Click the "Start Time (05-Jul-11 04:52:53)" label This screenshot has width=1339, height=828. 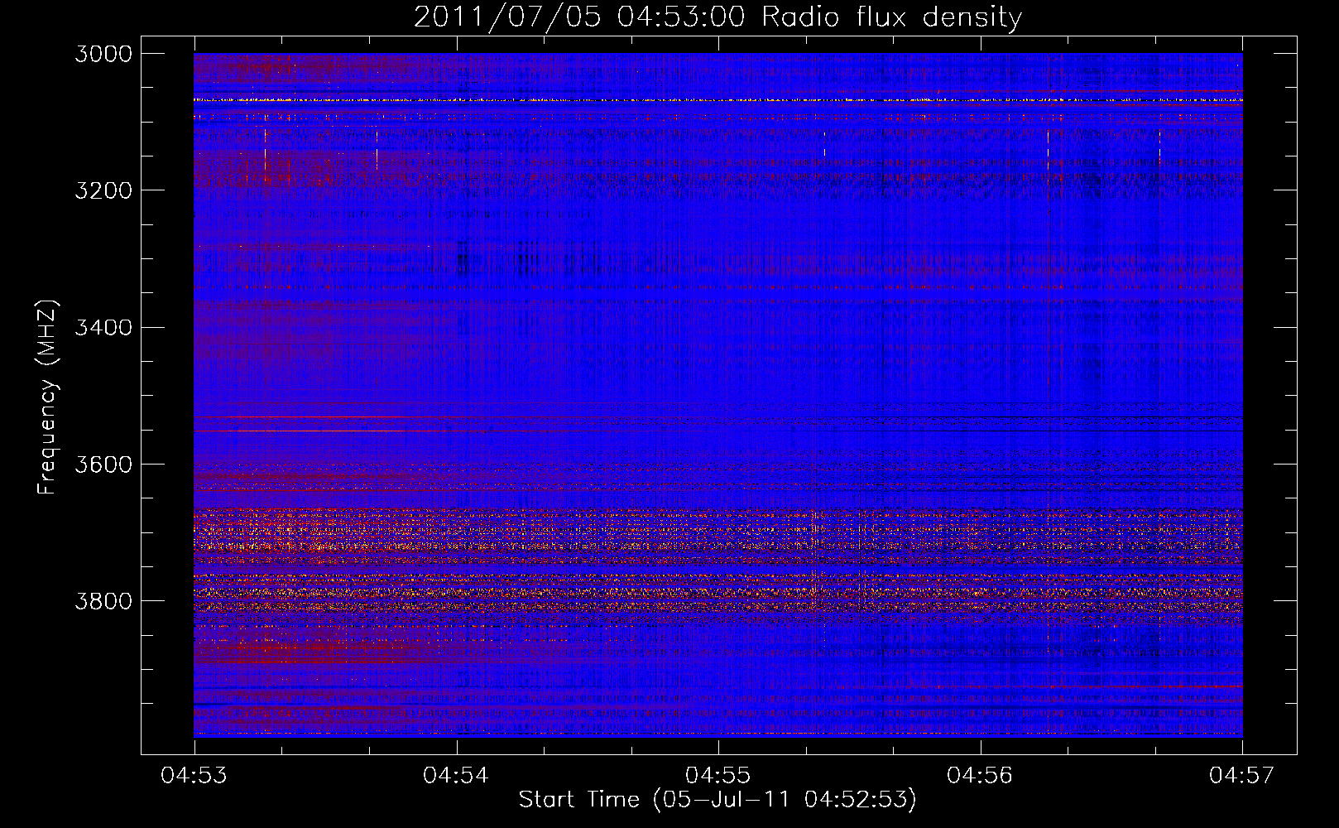[x=717, y=800]
